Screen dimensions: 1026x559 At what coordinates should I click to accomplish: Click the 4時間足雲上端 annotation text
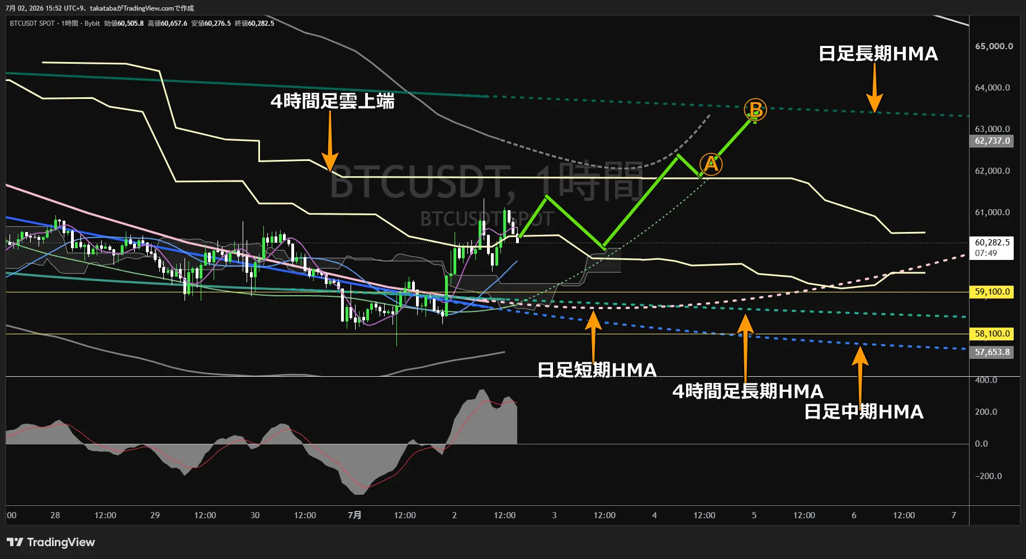[333, 101]
